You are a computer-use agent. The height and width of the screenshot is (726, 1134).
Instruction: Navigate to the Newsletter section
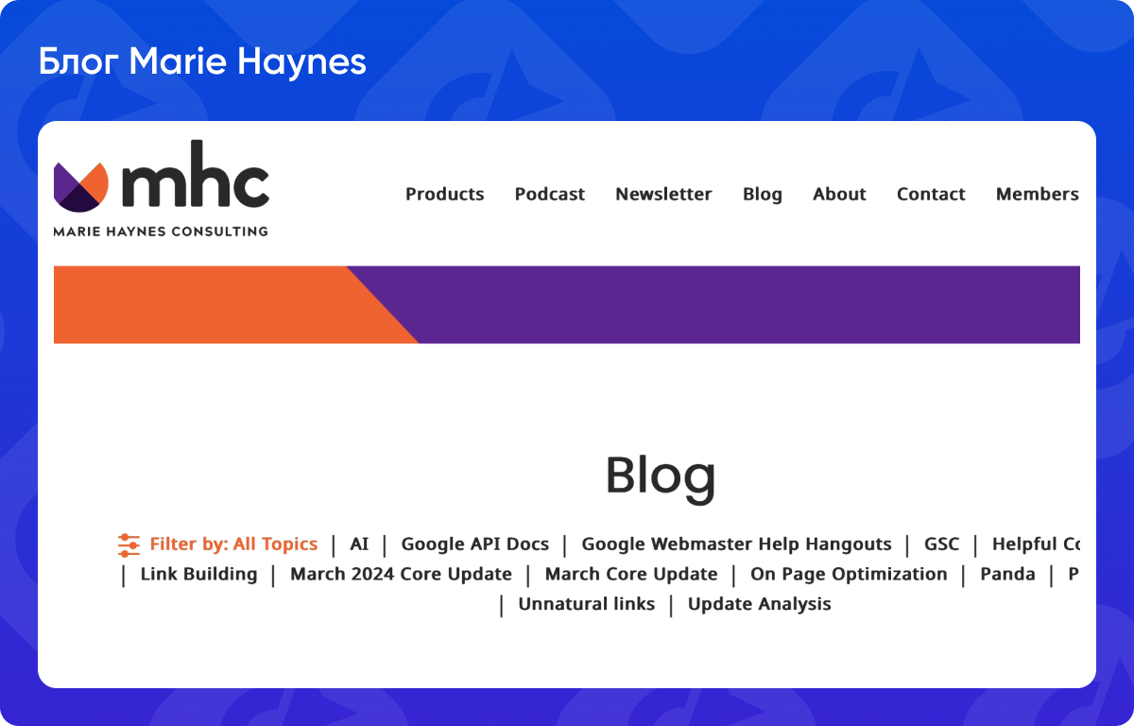[663, 194]
